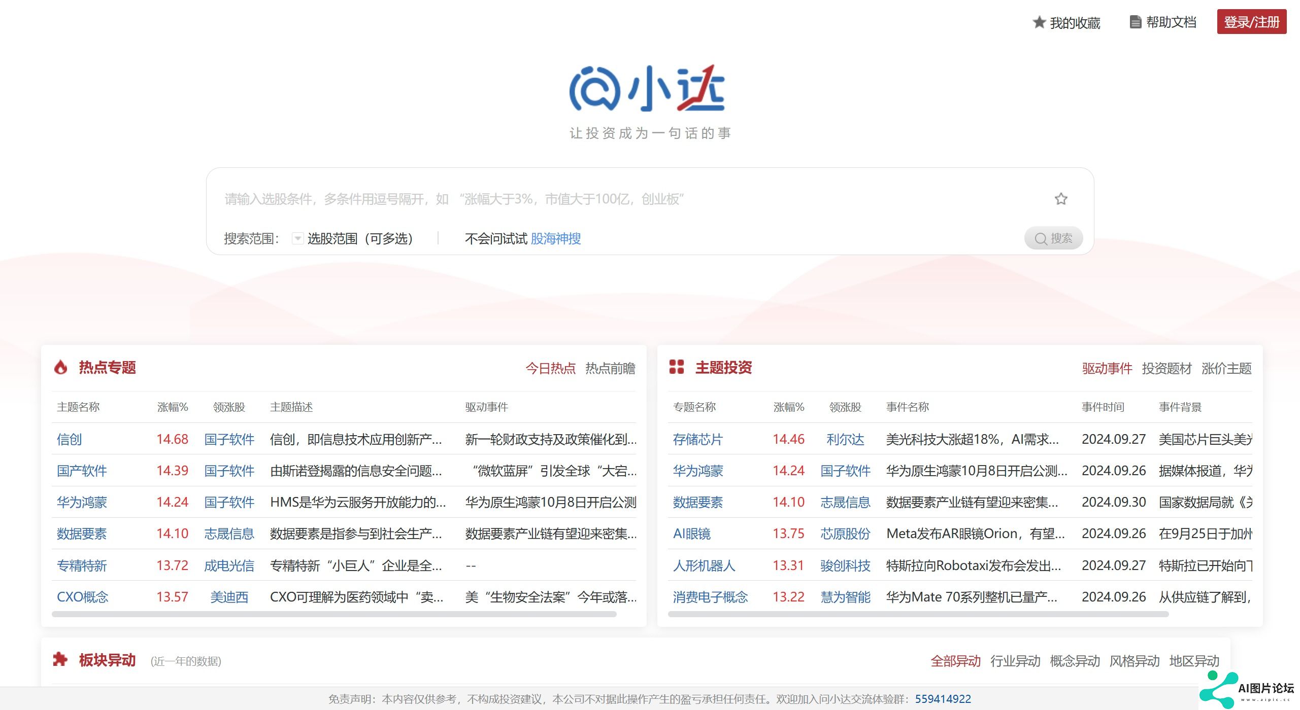The image size is (1300, 710).
Task: Click the 14.68 gain value
Action: tap(173, 439)
